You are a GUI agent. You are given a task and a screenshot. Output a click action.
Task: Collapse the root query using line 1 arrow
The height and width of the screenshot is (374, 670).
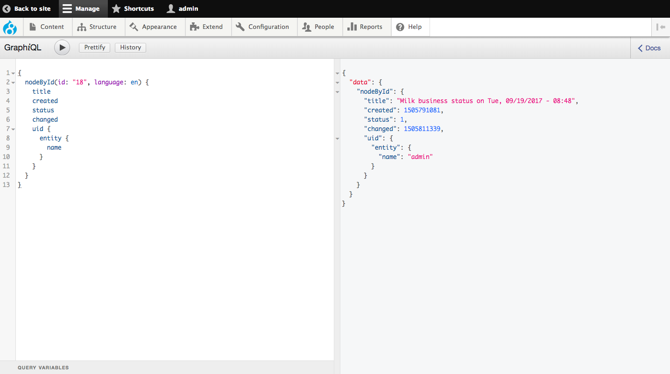(12, 73)
